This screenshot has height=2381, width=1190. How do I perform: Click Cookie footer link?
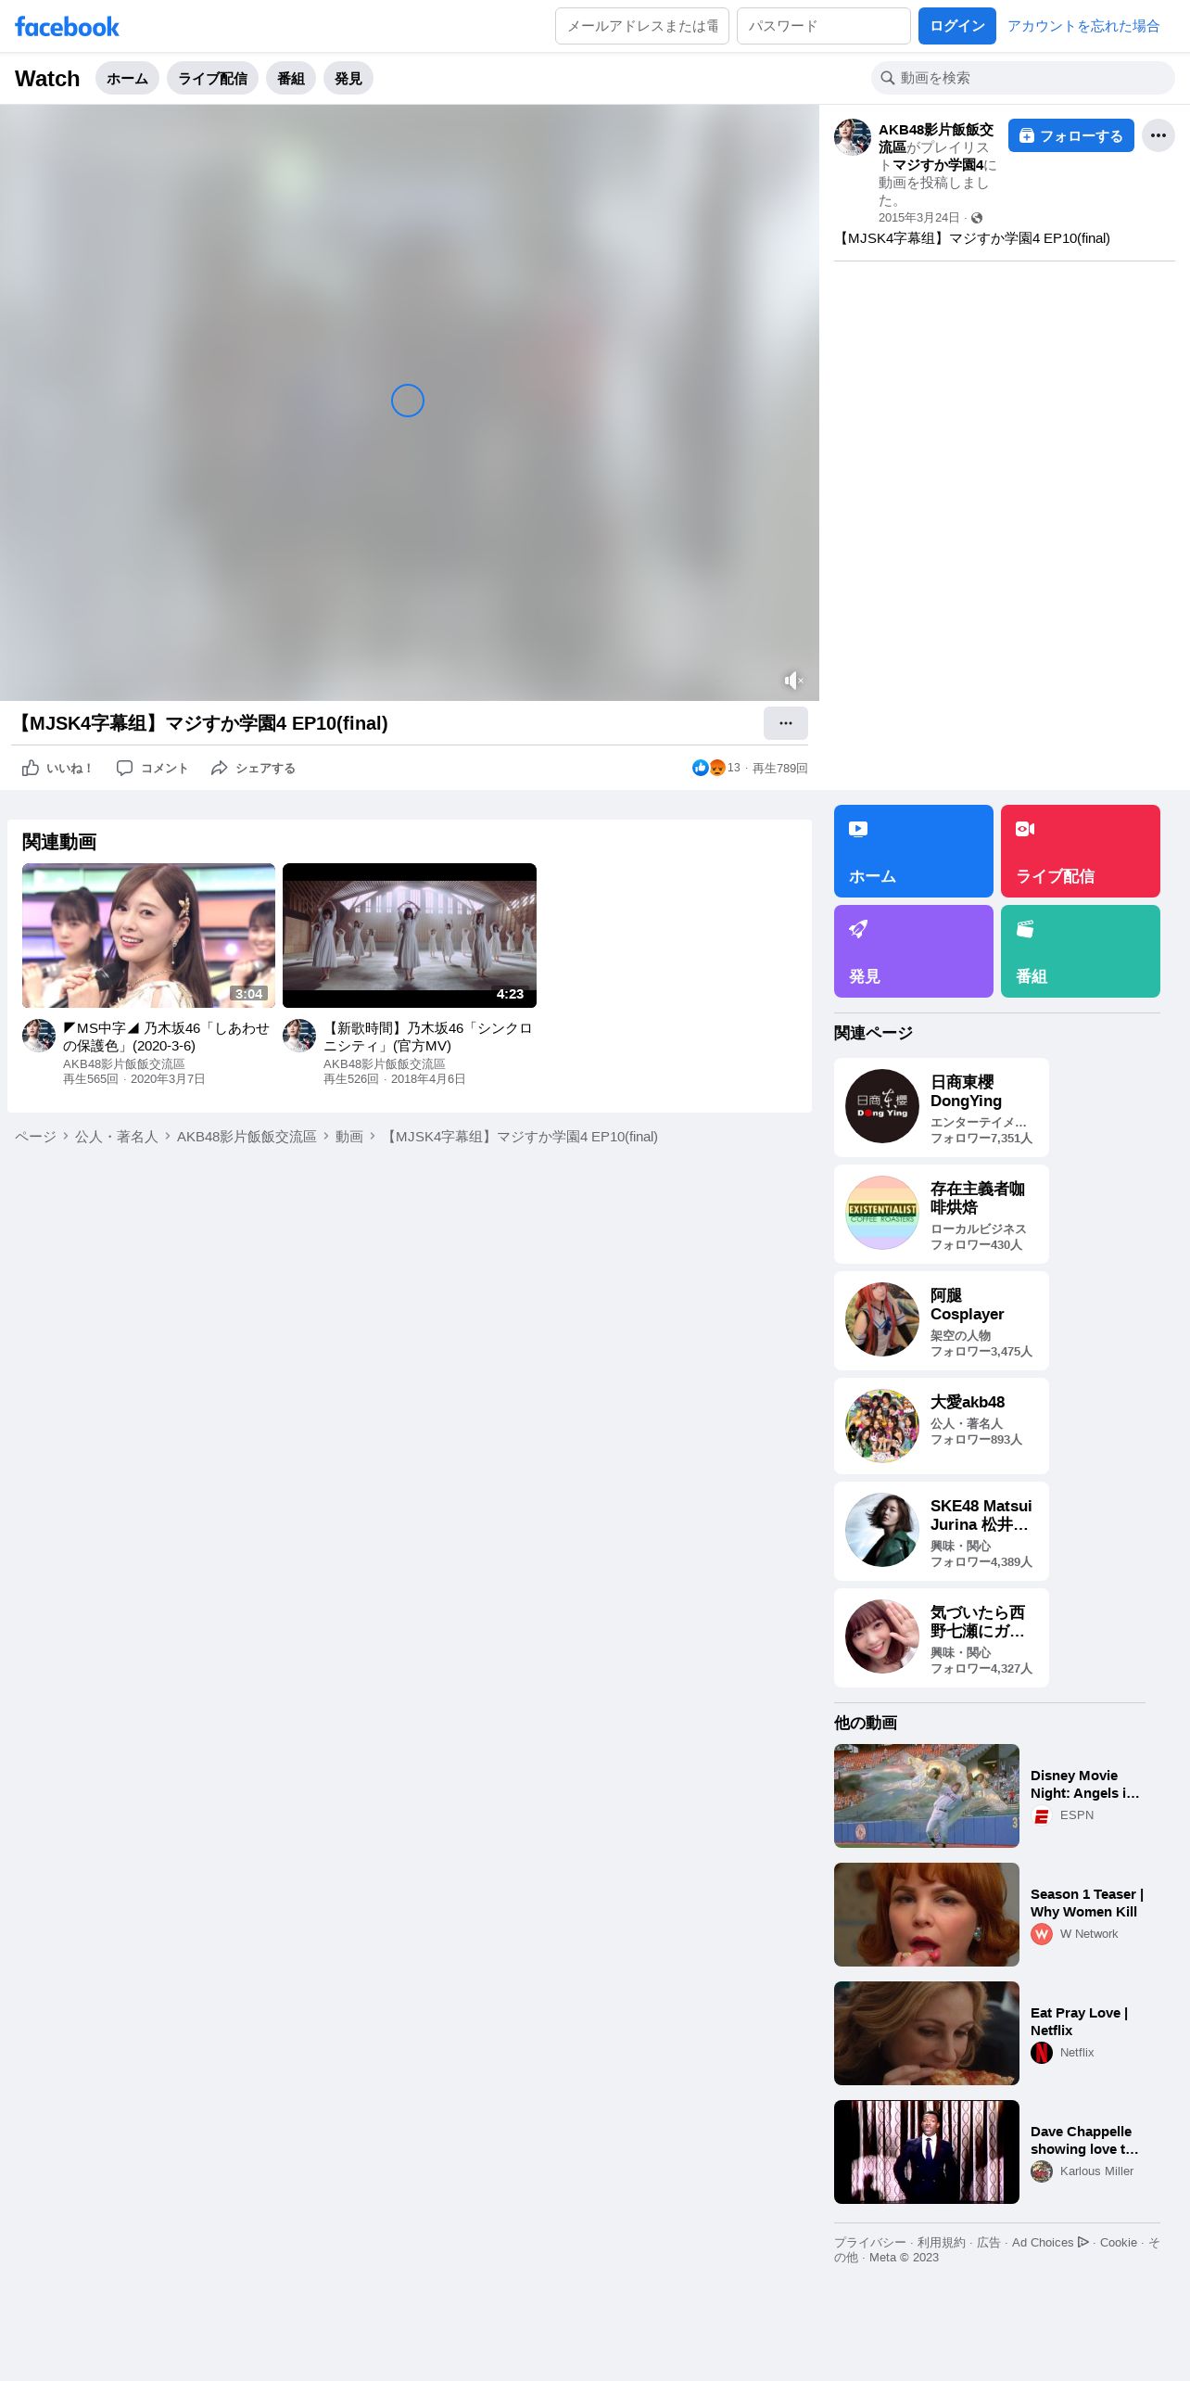tap(1119, 2243)
